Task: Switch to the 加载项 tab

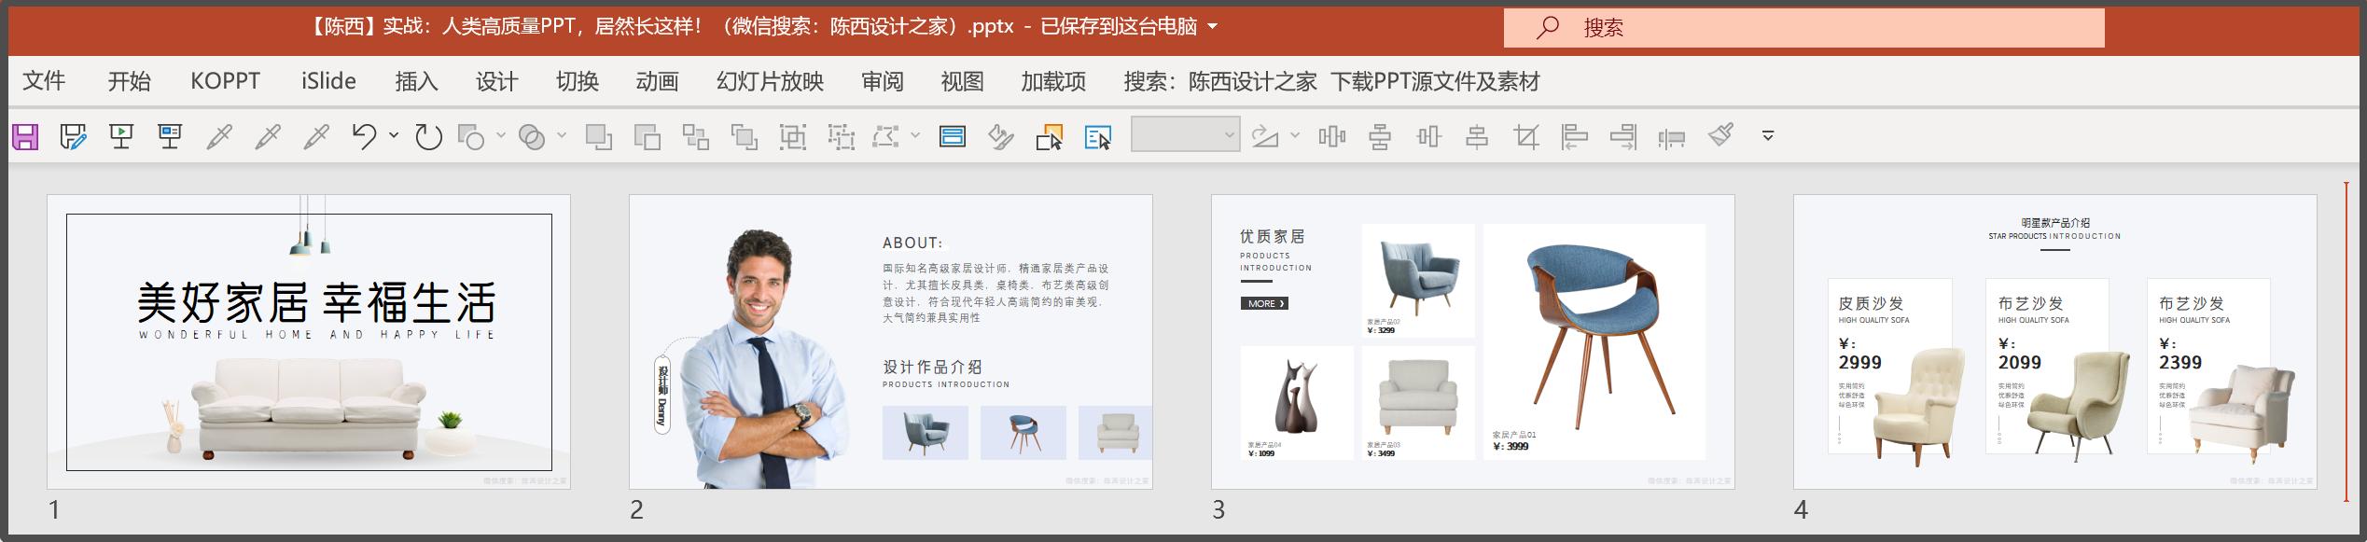Action: tap(1053, 81)
